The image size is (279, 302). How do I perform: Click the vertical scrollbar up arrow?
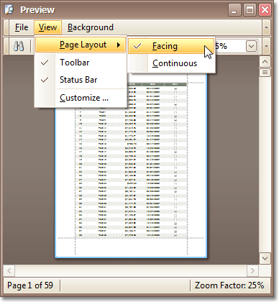(265, 62)
